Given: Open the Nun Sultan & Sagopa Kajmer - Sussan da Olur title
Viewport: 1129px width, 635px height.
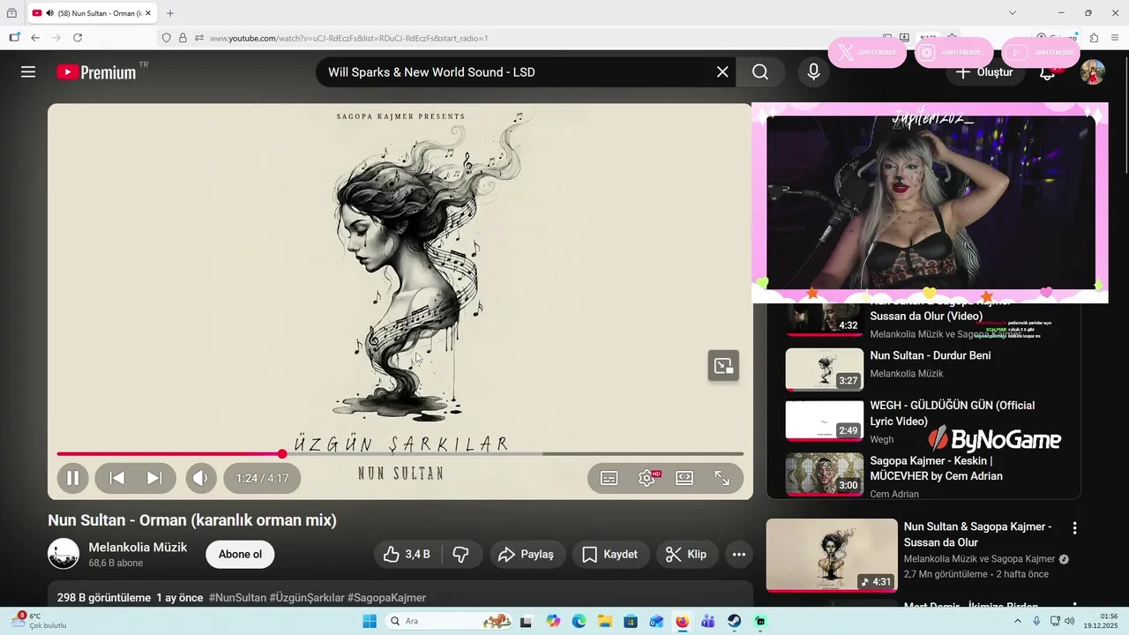Looking at the screenshot, I should coord(977,534).
